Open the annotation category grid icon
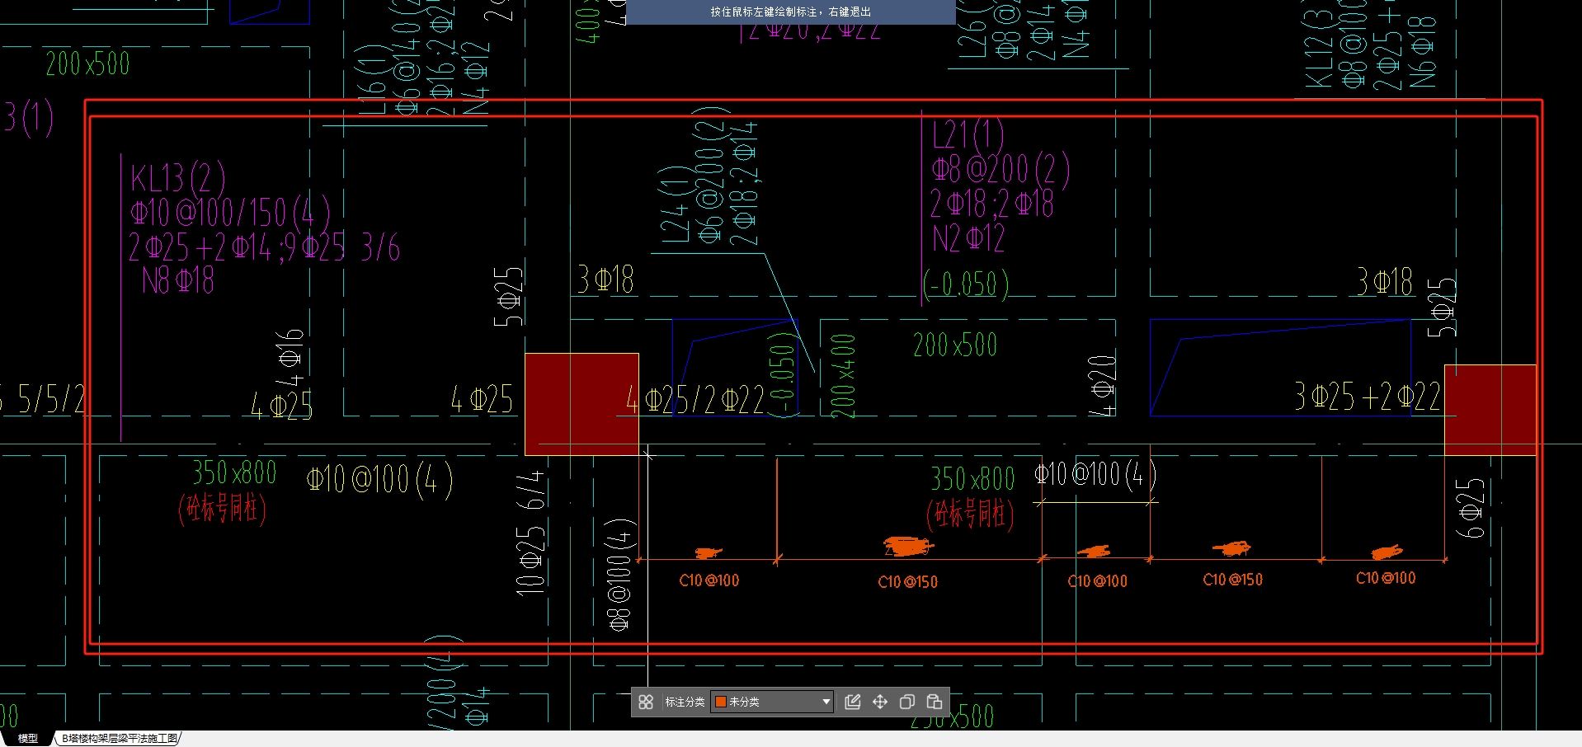This screenshot has width=1582, height=747. coord(646,702)
